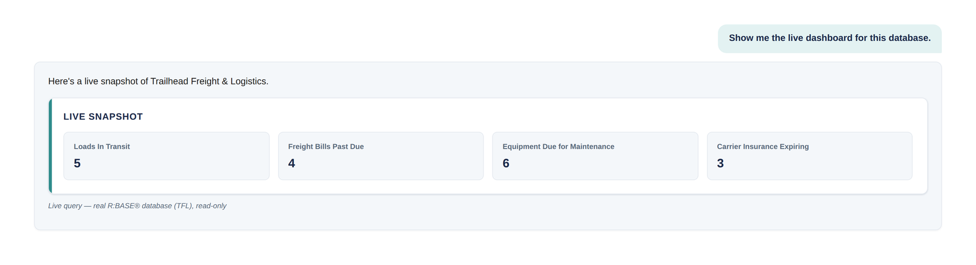Click the value 5 under Loads In Transit
This screenshot has height=265, width=976.
coord(77,163)
